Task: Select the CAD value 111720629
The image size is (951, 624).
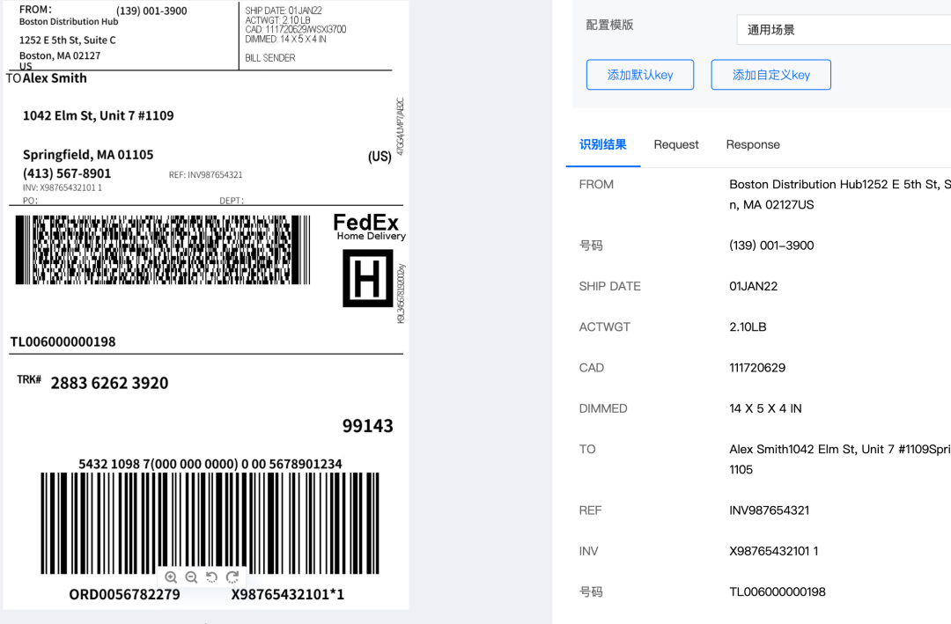Action: coord(757,368)
